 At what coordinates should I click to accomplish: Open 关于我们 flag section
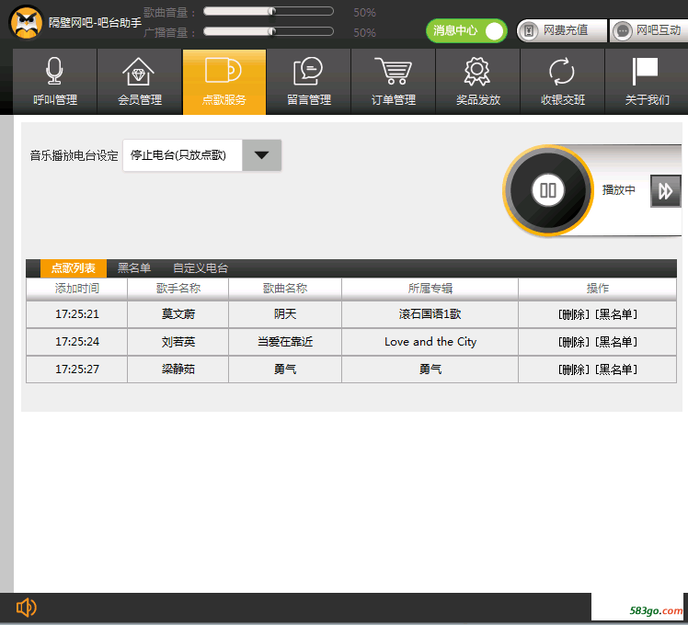(x=647, y=82)
